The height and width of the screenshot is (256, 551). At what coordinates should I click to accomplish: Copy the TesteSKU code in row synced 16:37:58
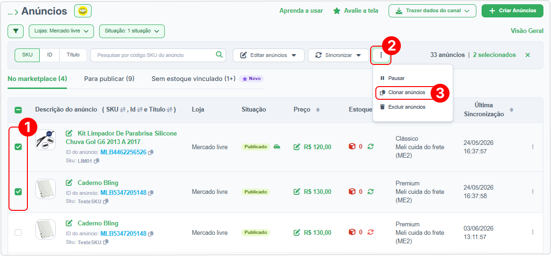pos(106,201)
